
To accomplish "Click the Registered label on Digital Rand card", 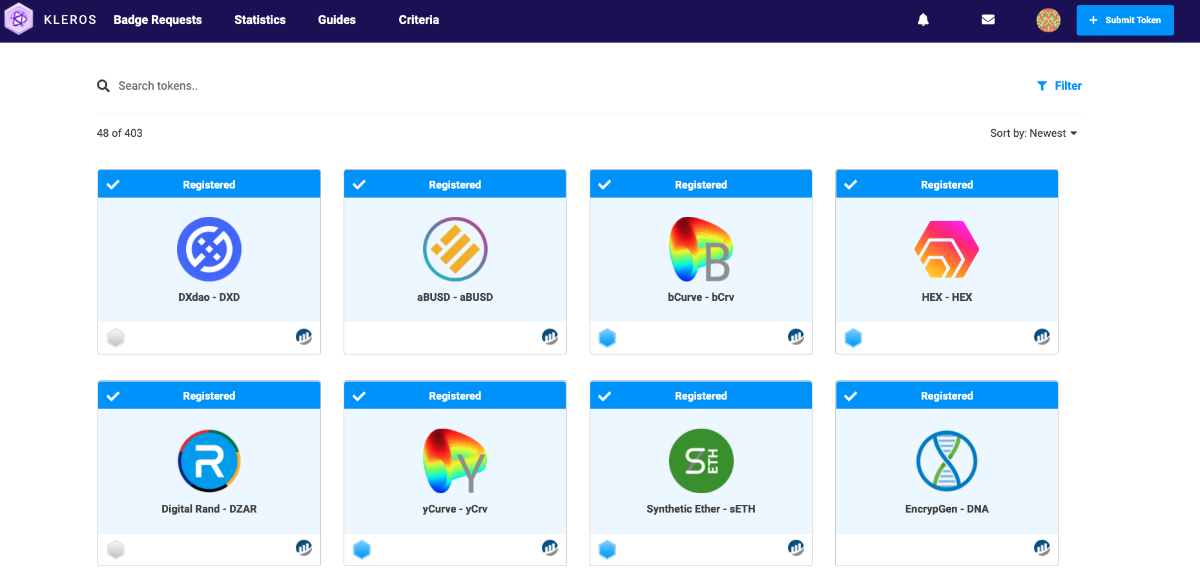I will tap(209, 396).
